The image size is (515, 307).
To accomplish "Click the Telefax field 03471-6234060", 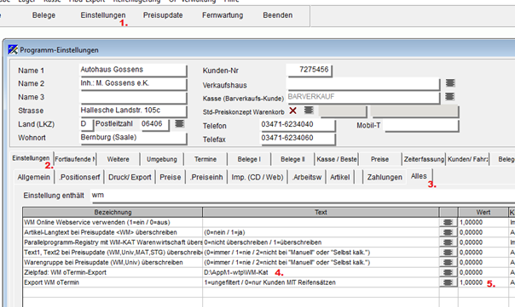I will pos(298,139).
